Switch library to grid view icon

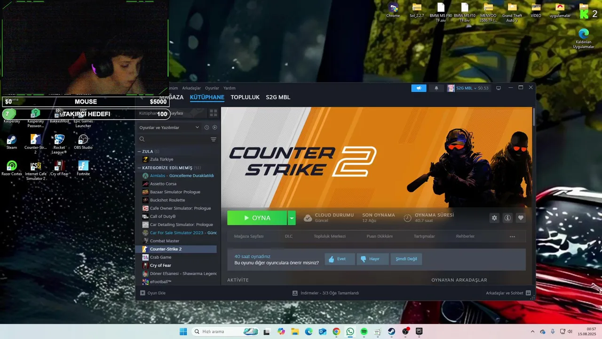(x=214, y=113)
